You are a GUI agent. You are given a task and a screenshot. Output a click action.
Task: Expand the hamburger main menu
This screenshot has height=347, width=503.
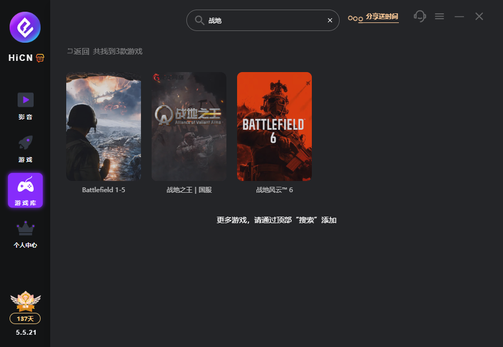(x=439, y=17)
